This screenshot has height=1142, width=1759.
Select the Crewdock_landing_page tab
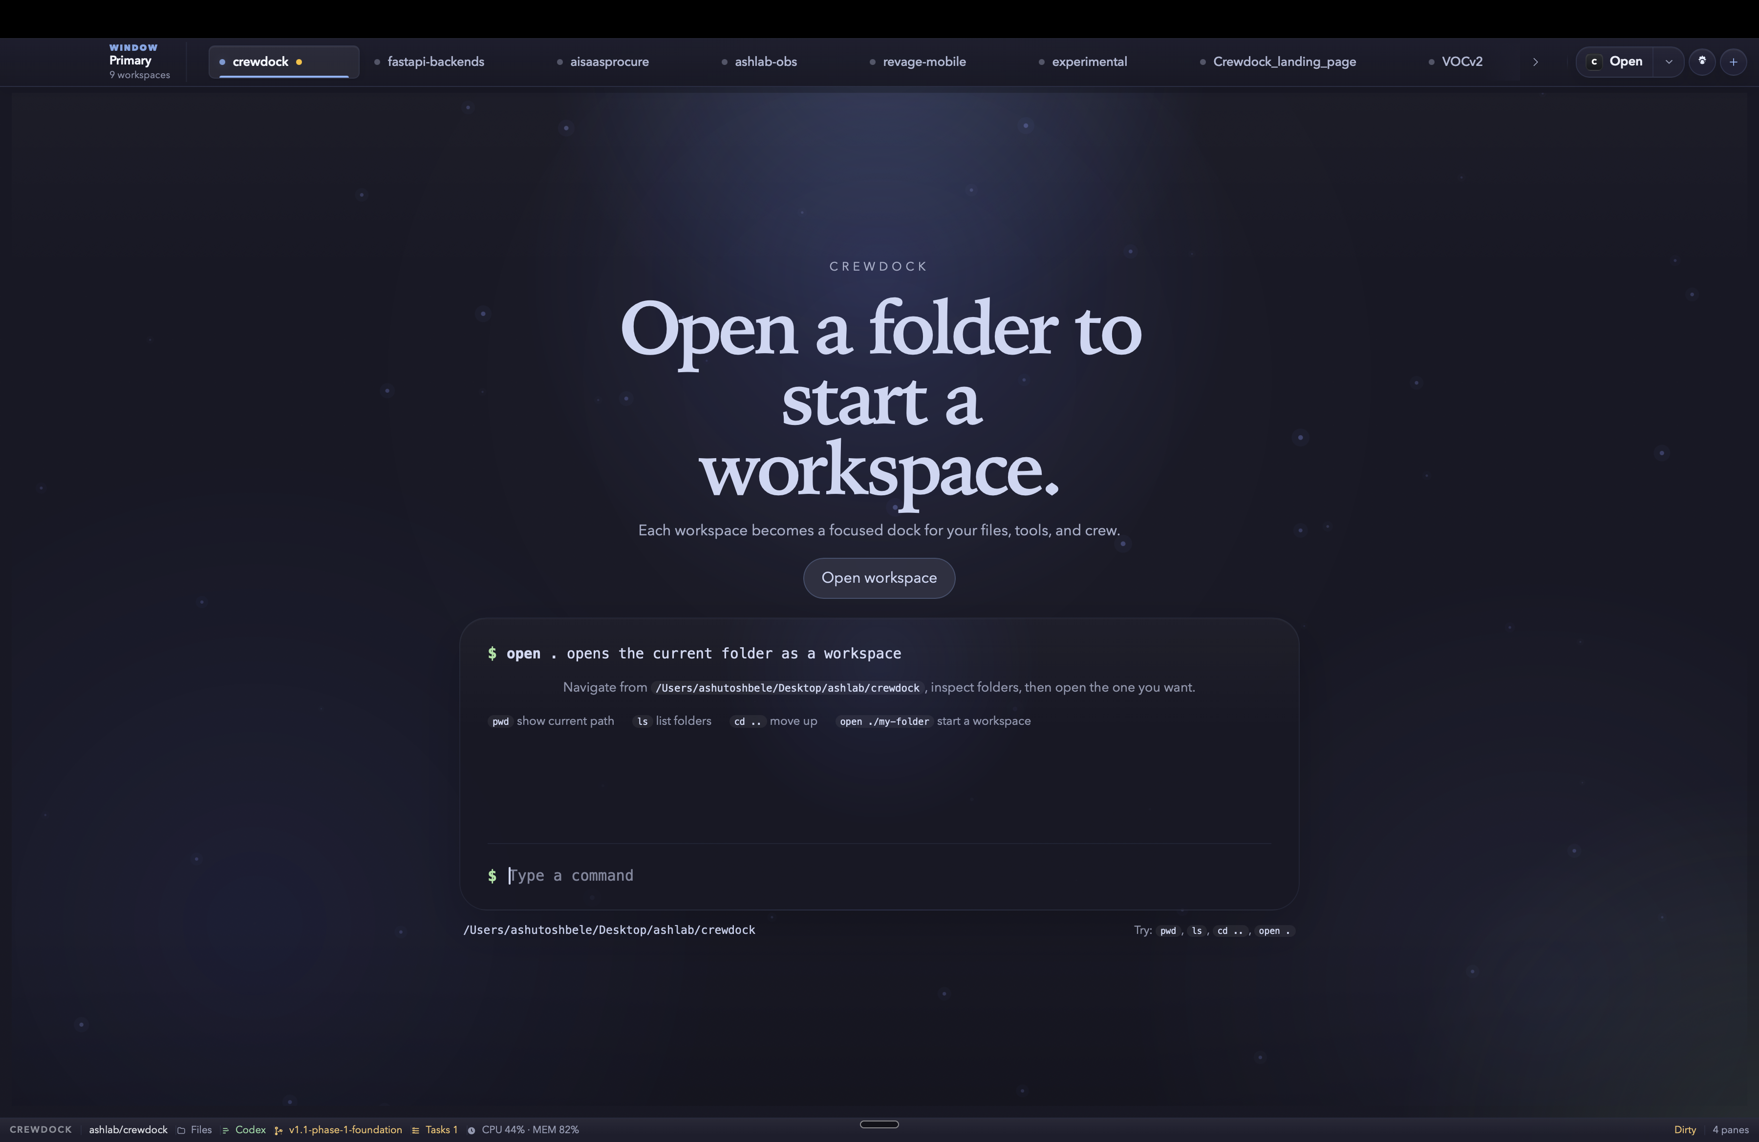1284,62
